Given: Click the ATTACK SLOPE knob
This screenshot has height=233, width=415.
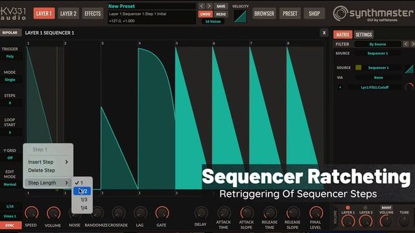Looking at the screenshot, I should 246,213.
